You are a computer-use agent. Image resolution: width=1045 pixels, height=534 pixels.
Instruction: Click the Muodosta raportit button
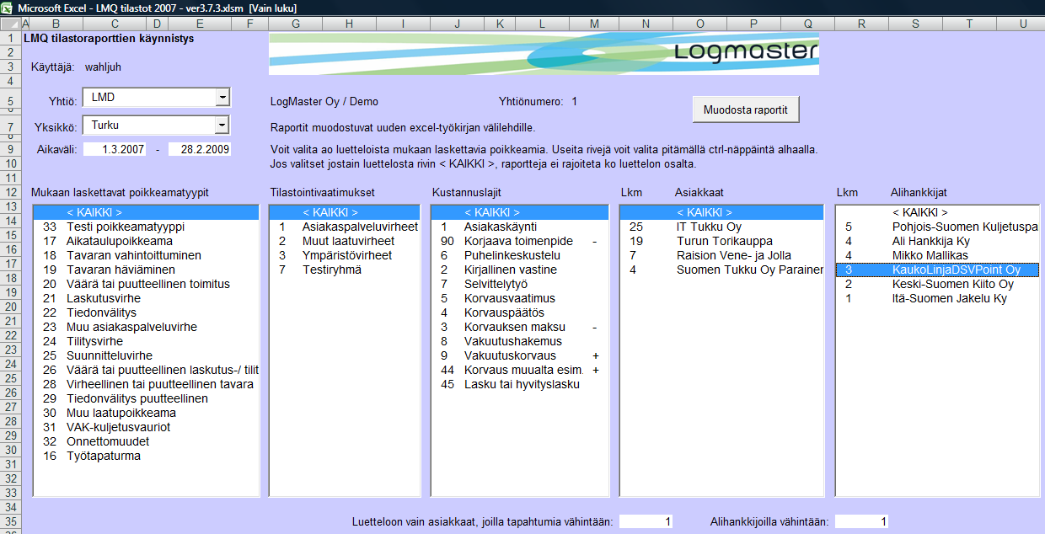(x=746, y=109)
